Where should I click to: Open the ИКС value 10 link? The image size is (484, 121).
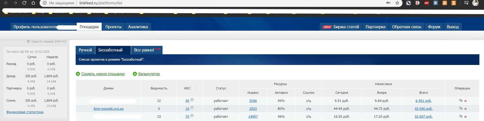(187, 109)
